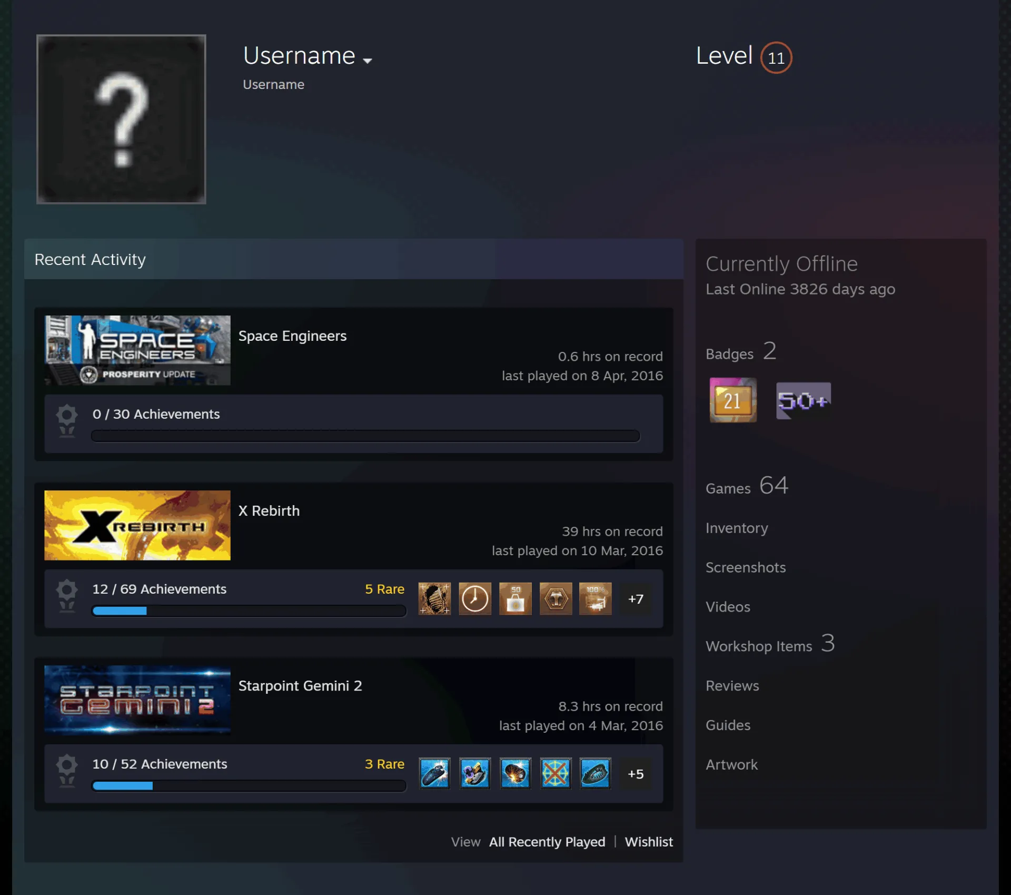1011x895 pixels.
Task: Open the X Rebirth clock achievement icon
Action: (x=475, y=598)
